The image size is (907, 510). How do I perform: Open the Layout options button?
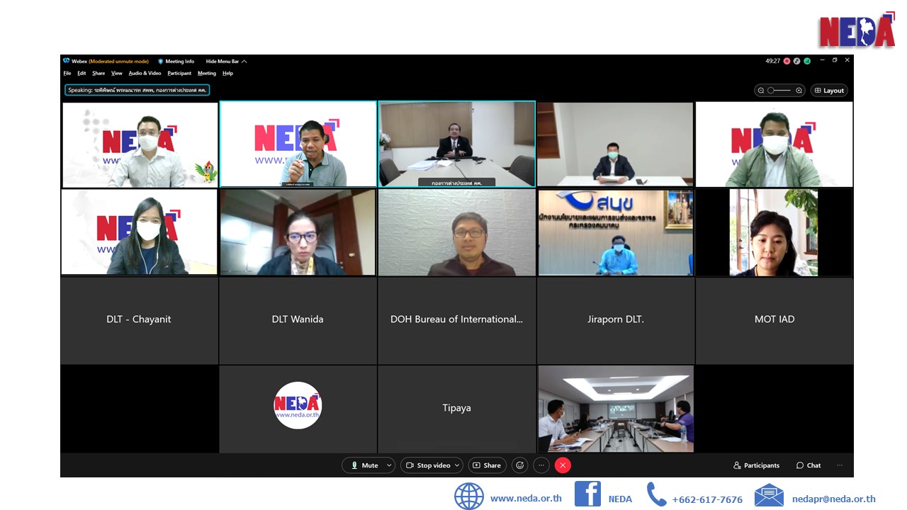(829, 91)
